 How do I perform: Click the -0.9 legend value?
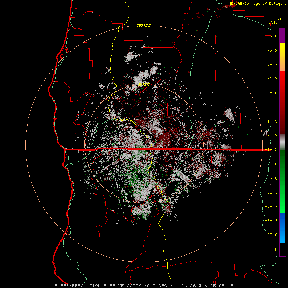tap(272, 136)
